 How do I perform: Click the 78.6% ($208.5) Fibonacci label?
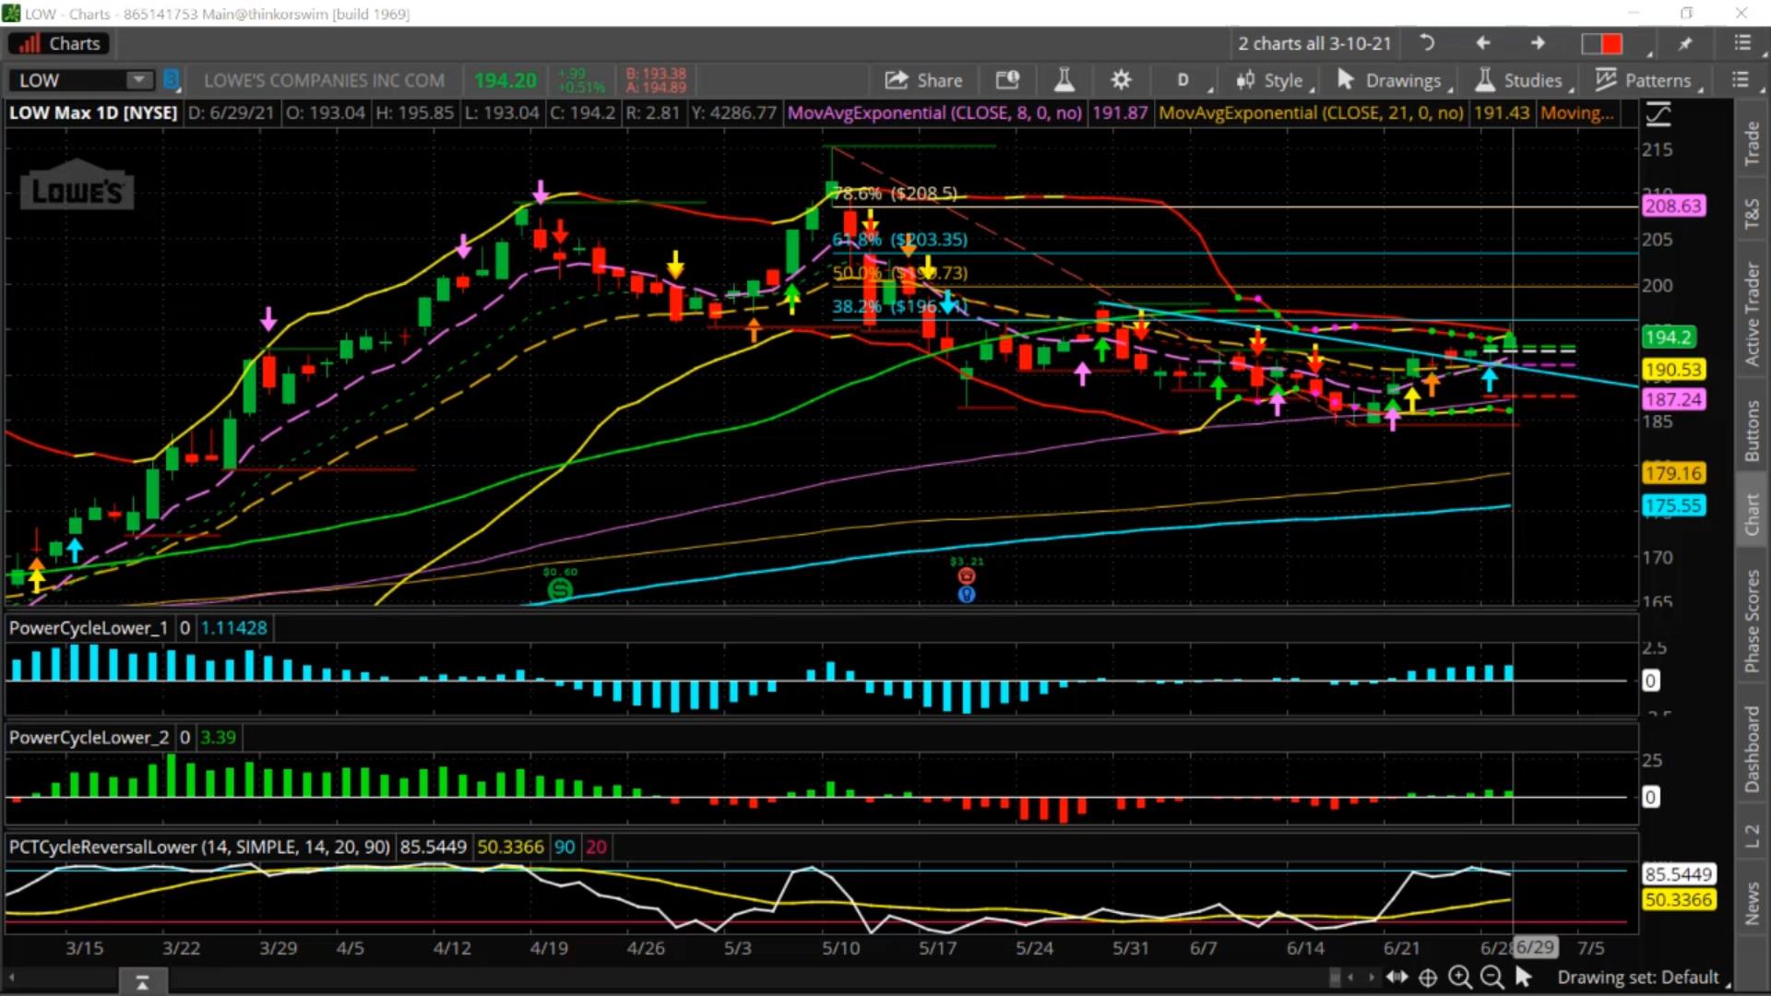(894, 194)
